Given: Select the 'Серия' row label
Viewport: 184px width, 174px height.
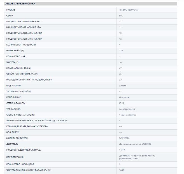Looking at the screenshot, I should tap(10, 16).
